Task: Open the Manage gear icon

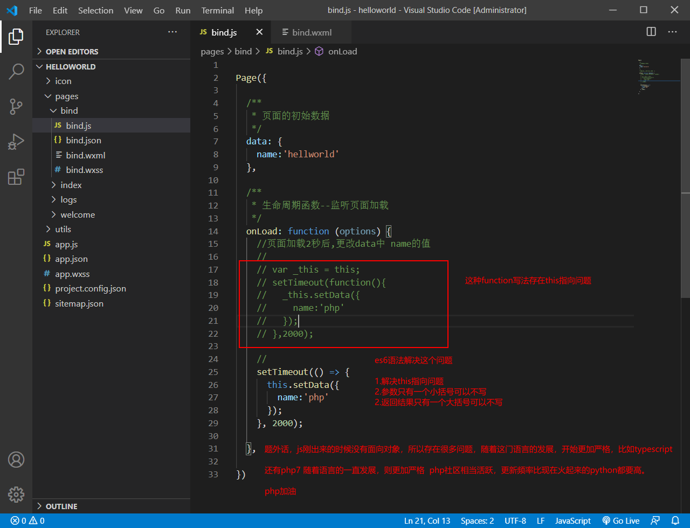Action: pos(16,495)
